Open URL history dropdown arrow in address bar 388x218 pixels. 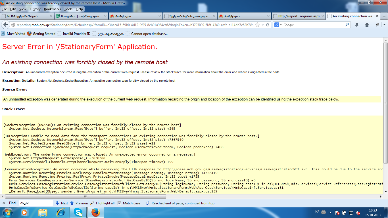pos(263,25)
